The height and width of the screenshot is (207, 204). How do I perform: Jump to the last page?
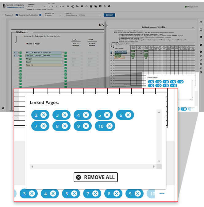point(63,6)
